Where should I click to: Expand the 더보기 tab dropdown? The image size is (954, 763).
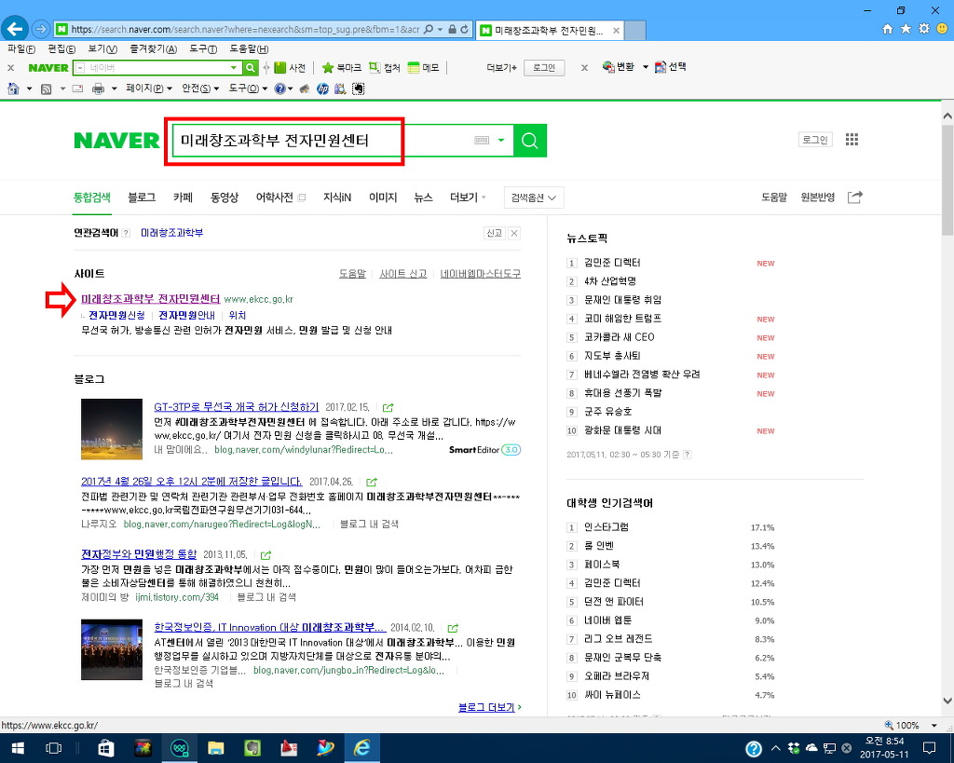(x=468, y=198)
